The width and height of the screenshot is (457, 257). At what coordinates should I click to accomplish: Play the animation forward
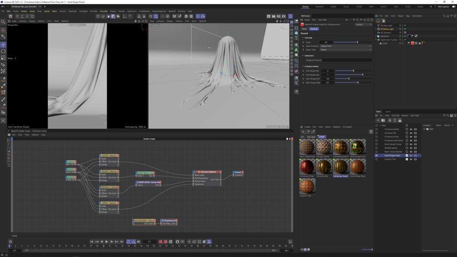(107, 242)
